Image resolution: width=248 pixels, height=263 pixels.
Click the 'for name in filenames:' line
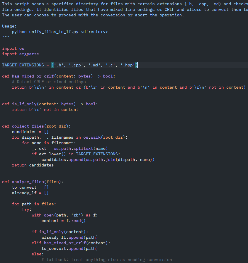tap(49, 143)
